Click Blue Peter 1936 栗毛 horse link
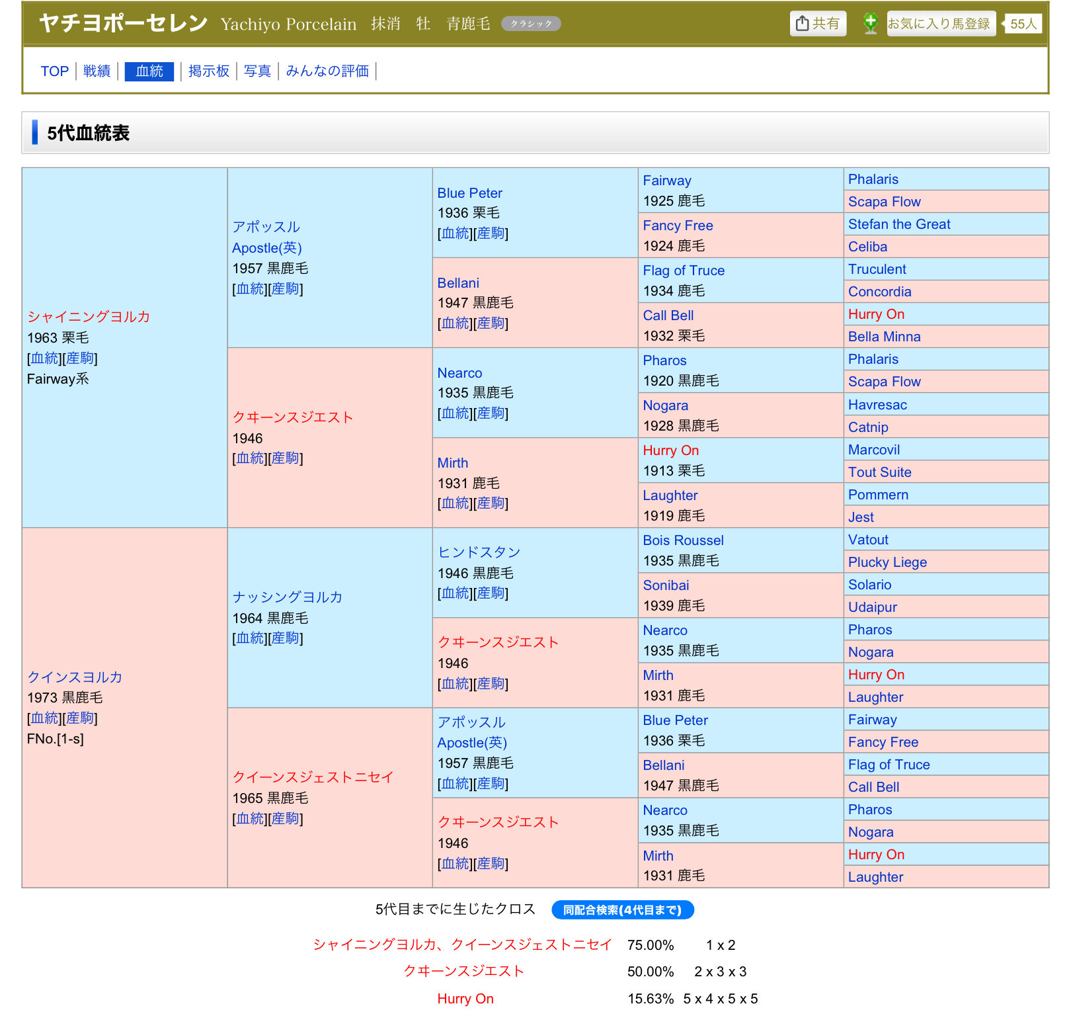The width and height of the screenshot is (1071, 1014). tap(469, 193)
